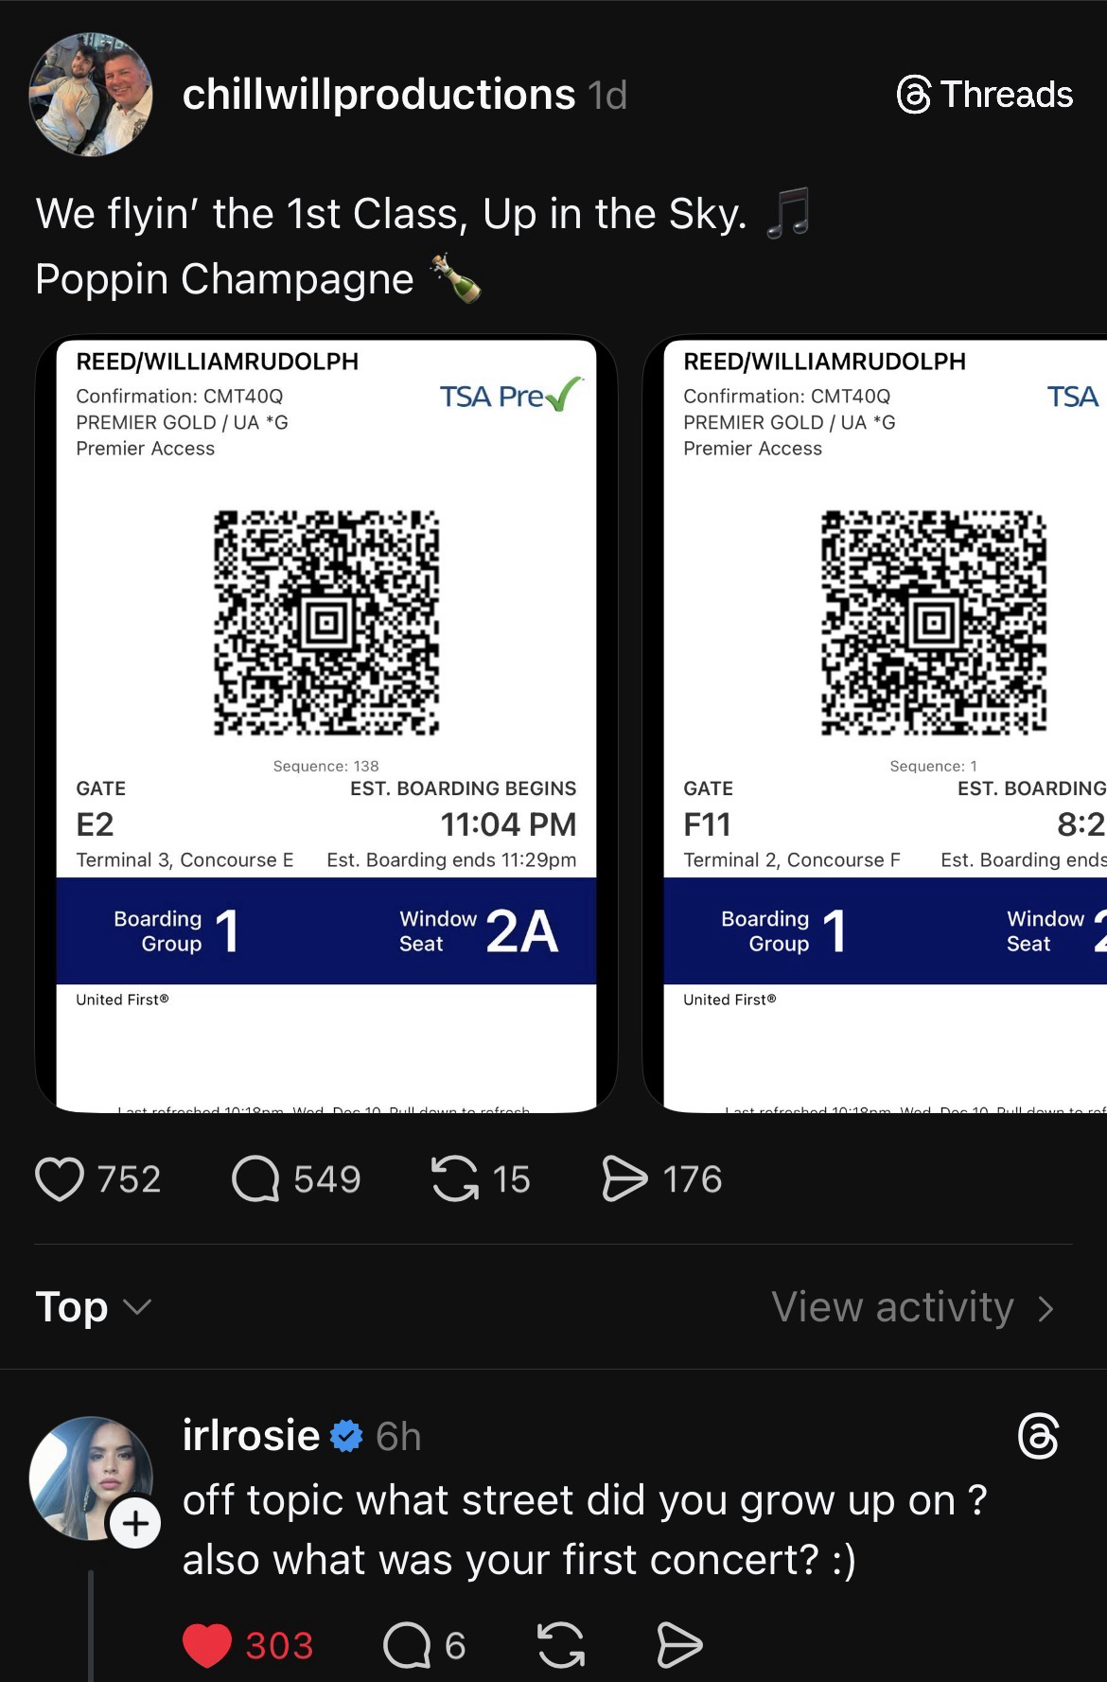Open the chillwillproductions username link
Screen dimensions: 1107x1682
378,95
